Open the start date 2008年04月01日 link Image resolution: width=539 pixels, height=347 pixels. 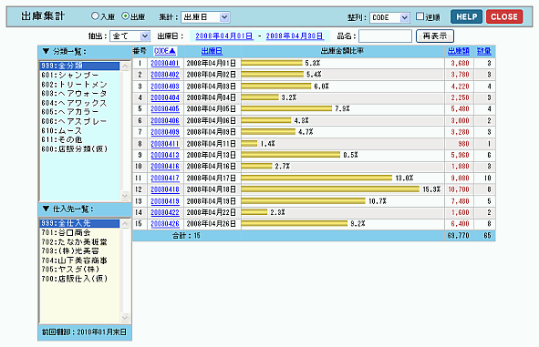pyautogui.click(x=224, y=36)
